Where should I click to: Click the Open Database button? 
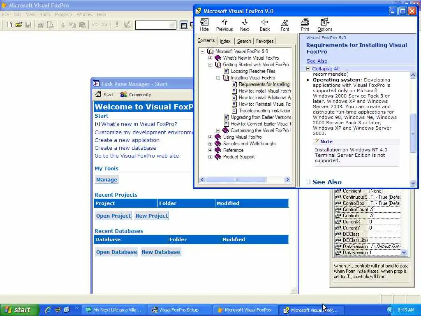pyautogui.click(x=116, y=252)
